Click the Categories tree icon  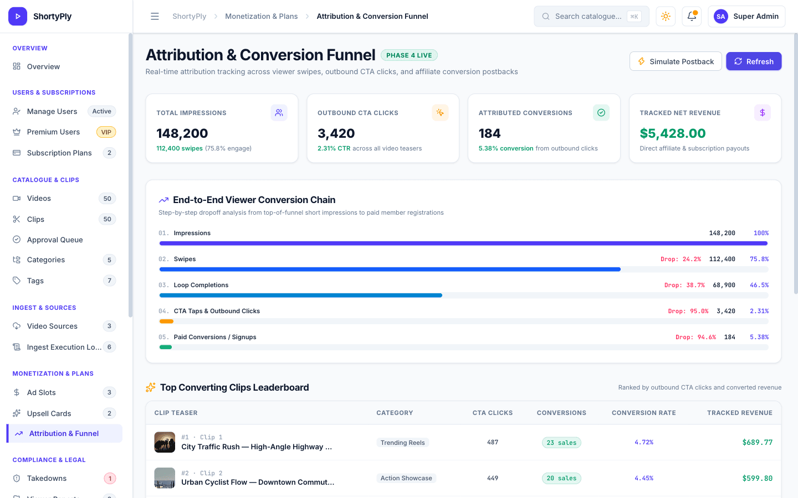click(x=17, y=260)
